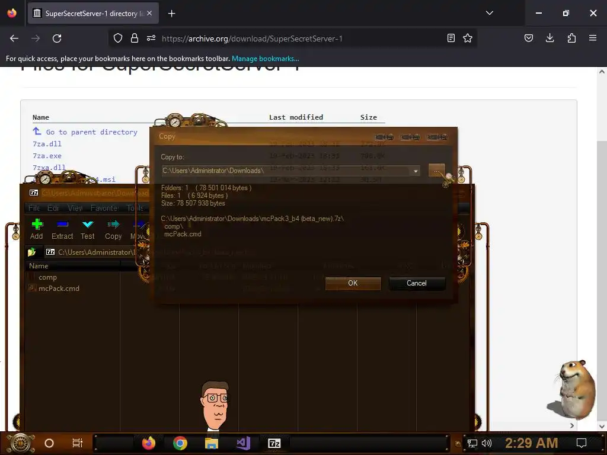Confirm the Copy dialog with OK
This screenshot has width=607, height=455.
(x=353, y=283)
